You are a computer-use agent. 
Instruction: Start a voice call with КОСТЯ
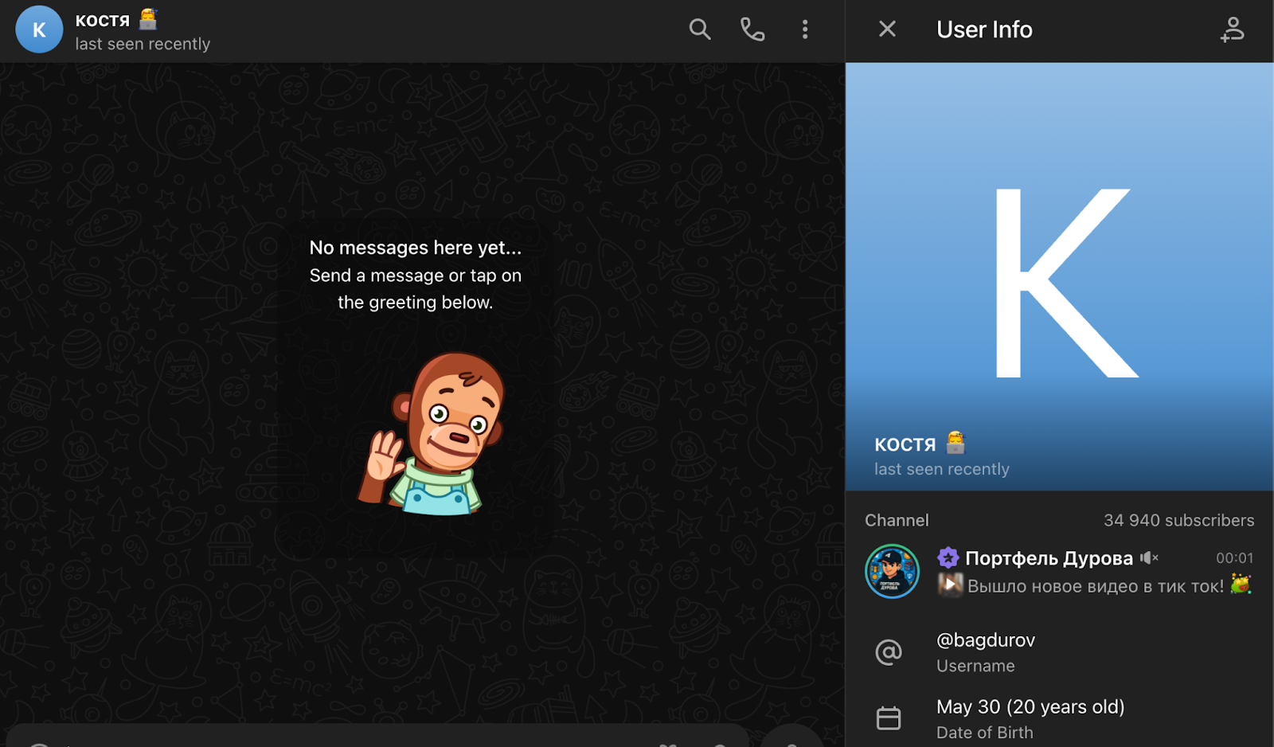[x=752, y=29]
